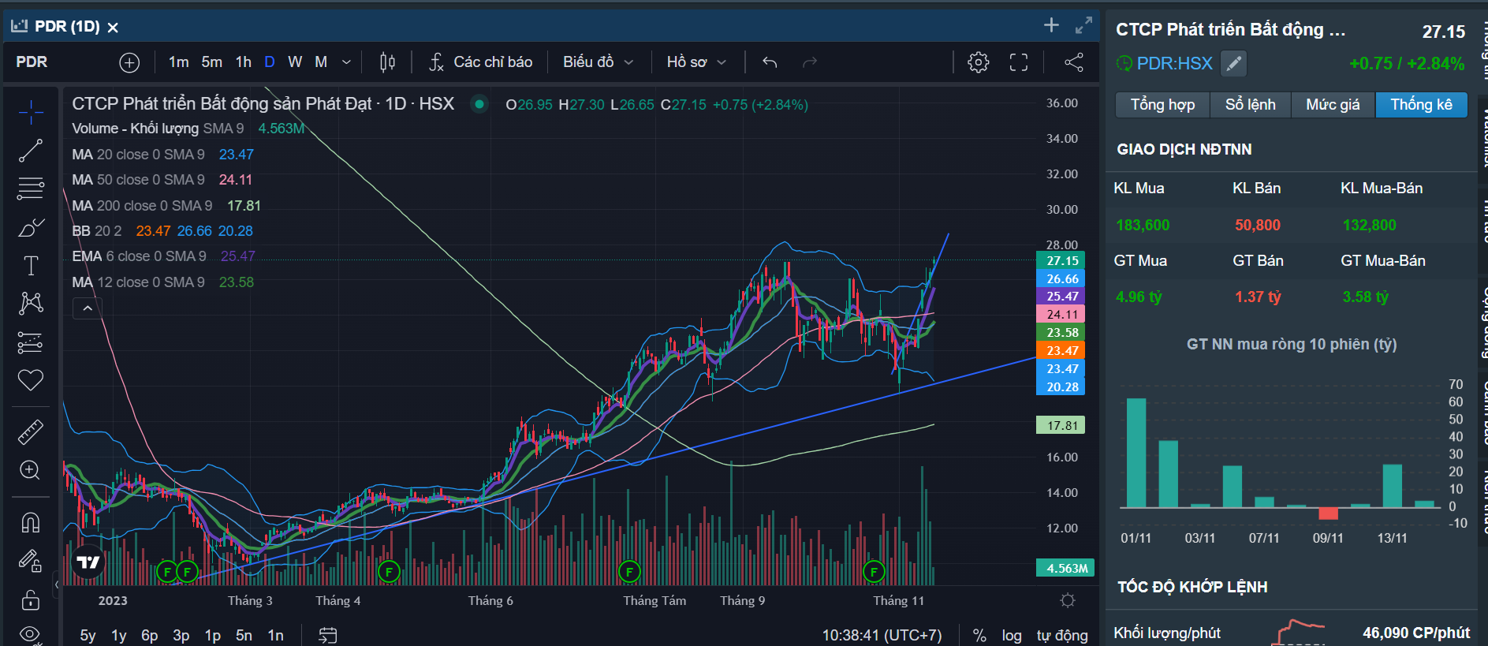Image resolution: width=1488 pixels, height=646 pixels.
Task: Set the 5y date range
Action: [88, 635]
